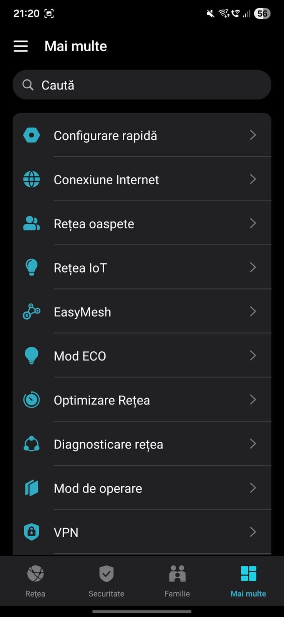Image resolution: width=284 pixels, height=617 pixels.
Task: Expand Rețea IoT using its chevron
Action: pyautogui.click(x=253, y=267)
